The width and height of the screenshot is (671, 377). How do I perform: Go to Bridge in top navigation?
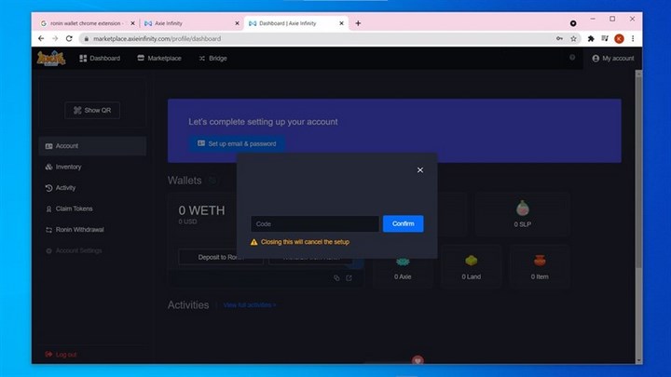(x=212, y=59)
